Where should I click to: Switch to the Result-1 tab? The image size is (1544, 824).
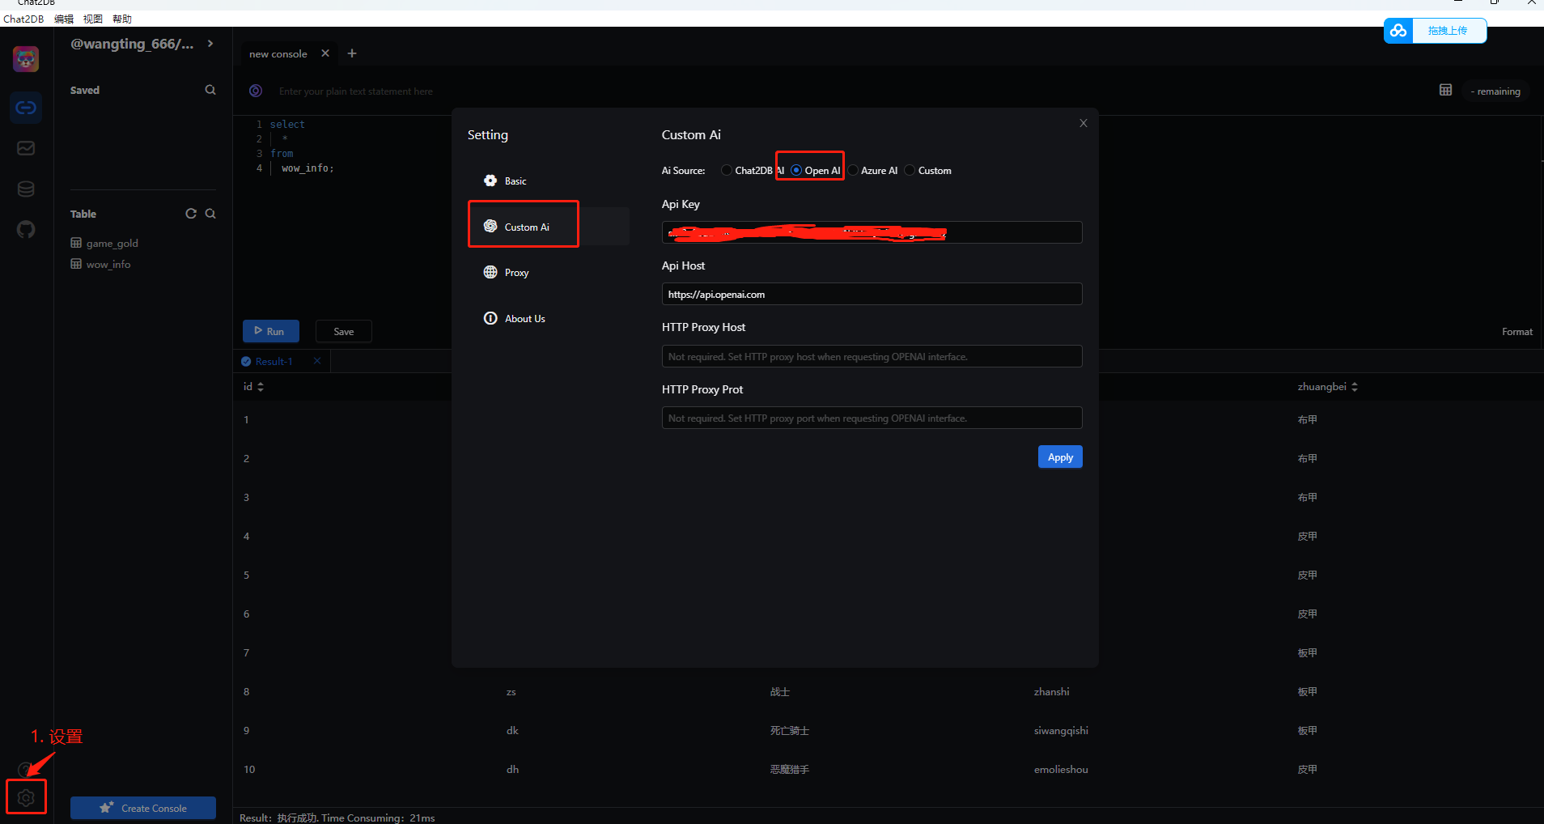(274, 361)
